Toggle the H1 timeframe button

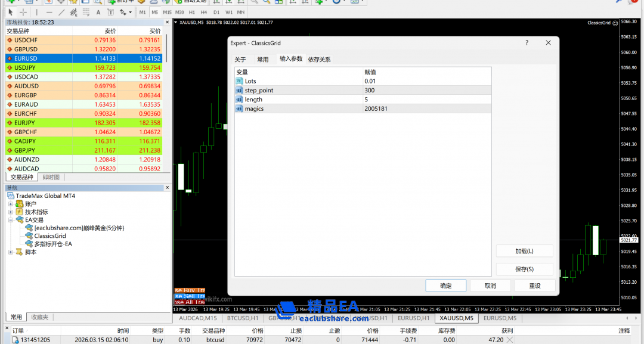click(x=191, y=12)
